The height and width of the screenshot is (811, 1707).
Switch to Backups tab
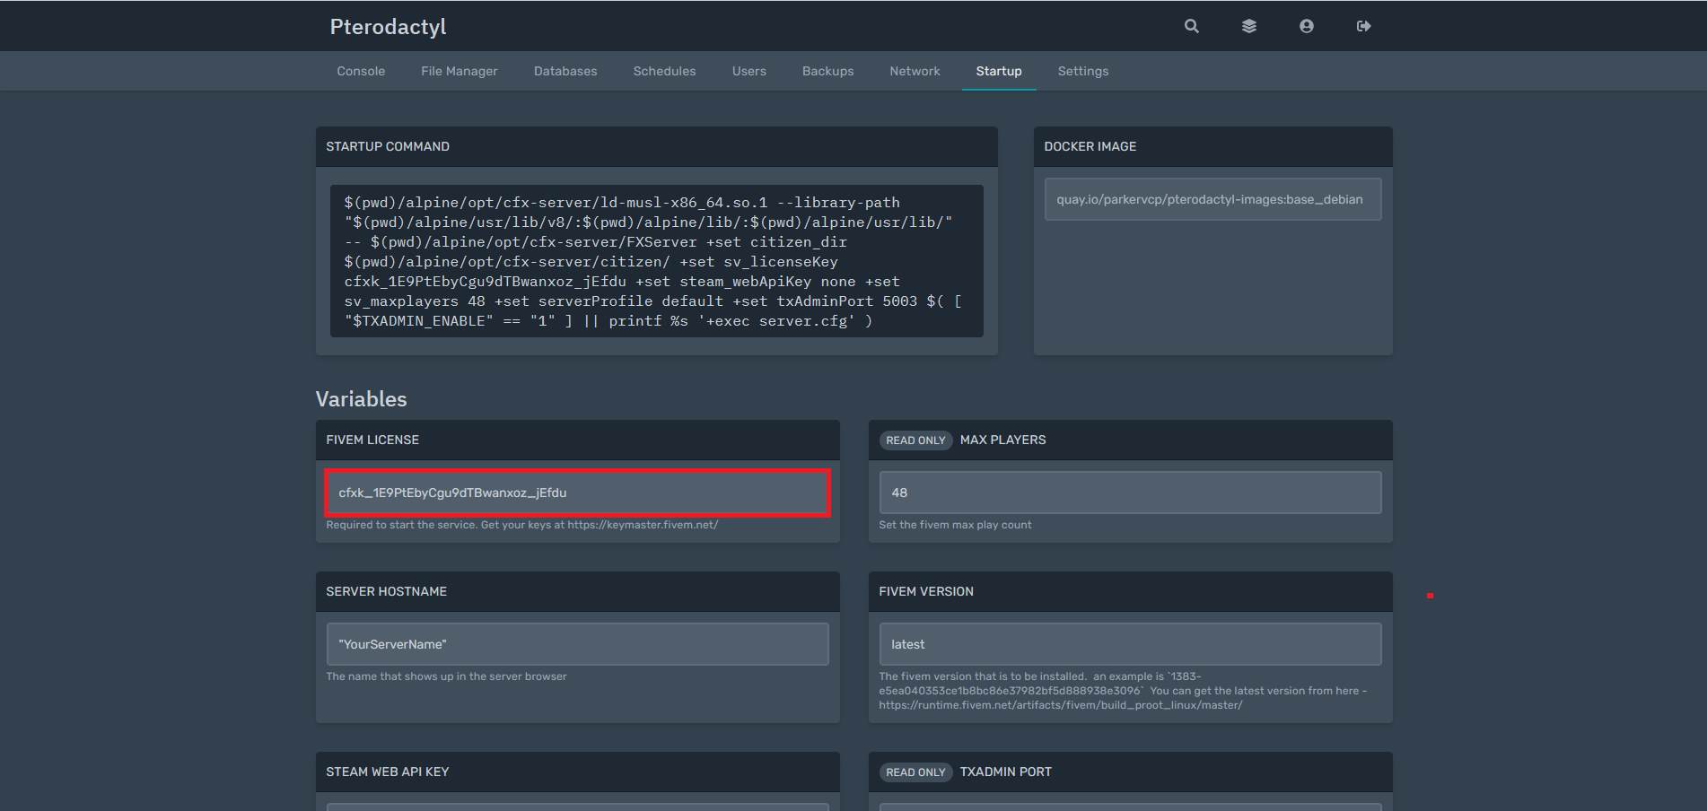point(827,71)
